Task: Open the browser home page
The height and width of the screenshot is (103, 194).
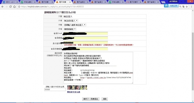Action: point(15,7)
